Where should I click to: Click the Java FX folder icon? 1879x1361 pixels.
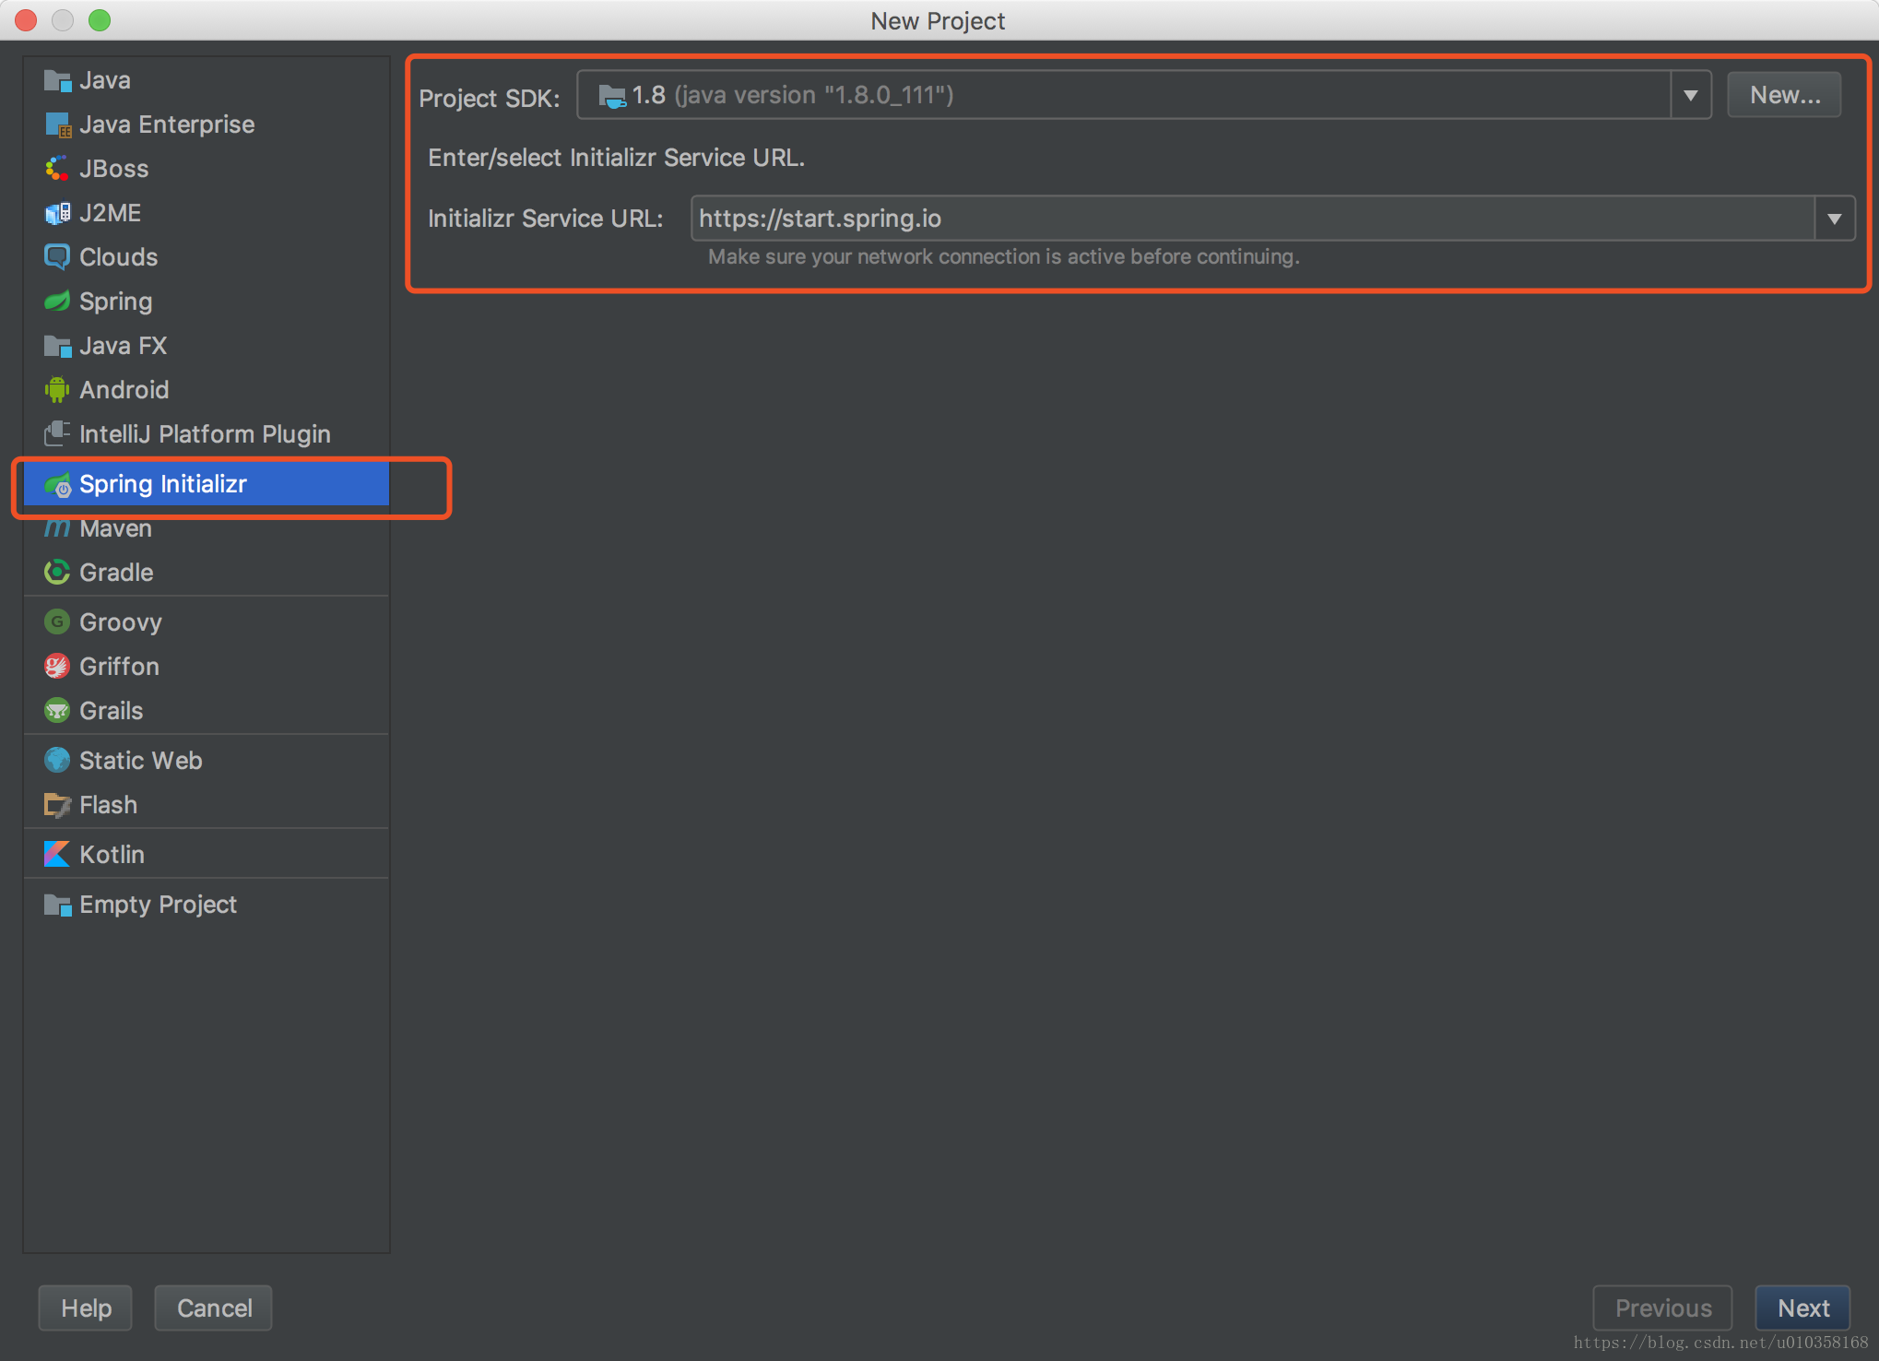(x=57, y=346)
